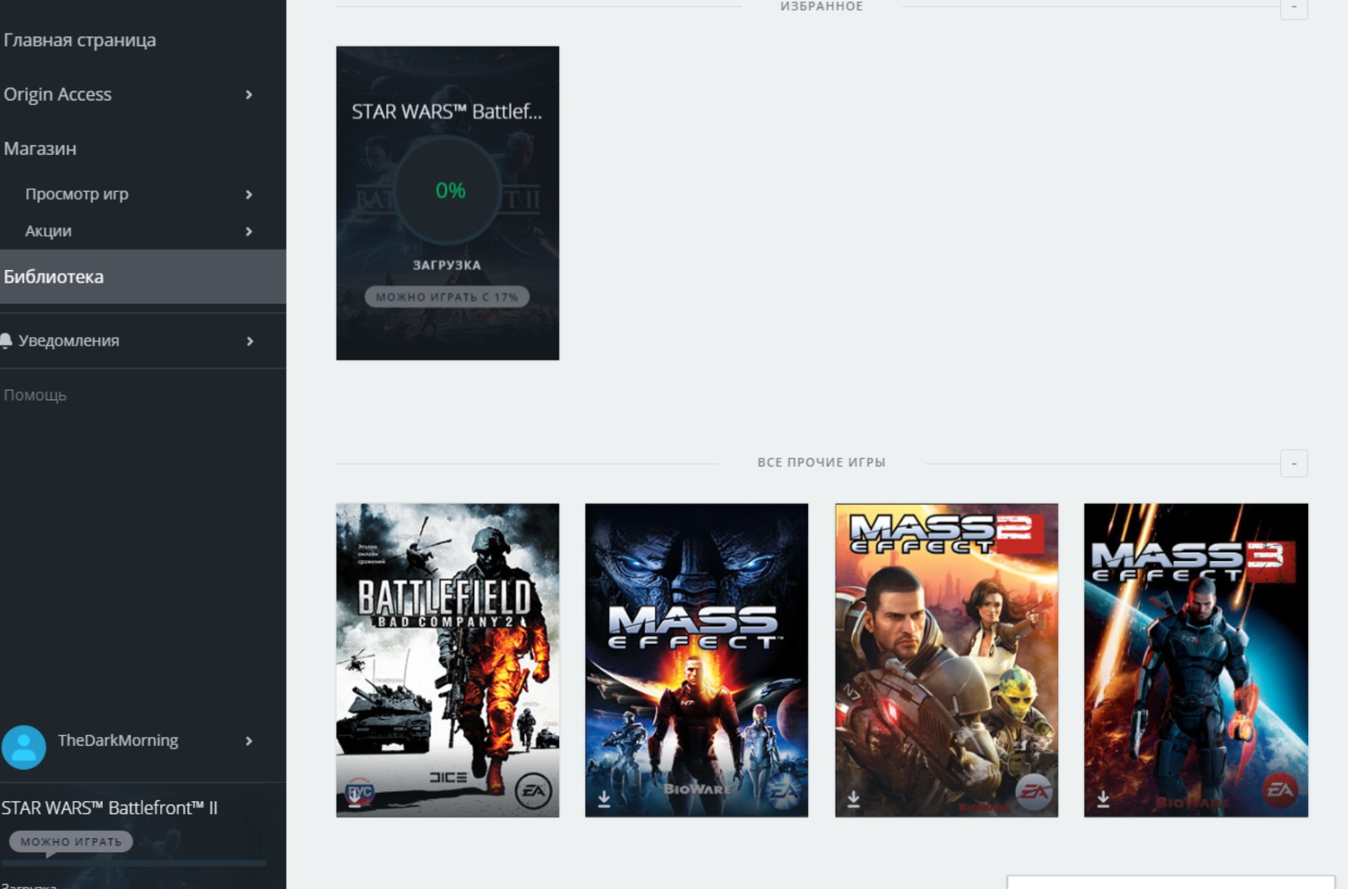Viewport: 1348px width, 889px height.
Task: Expand the Просмотр игр submenu arrow
Action: [249, 195]
